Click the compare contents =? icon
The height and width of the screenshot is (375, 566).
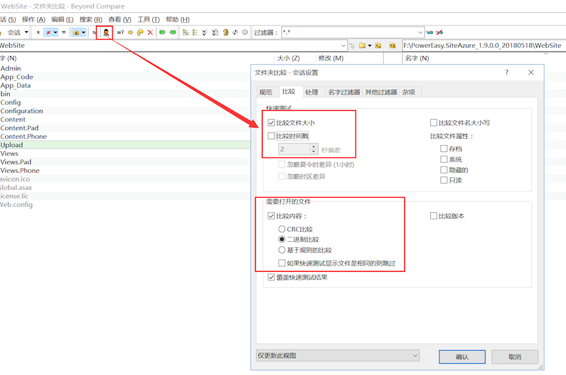coord(120,33)
